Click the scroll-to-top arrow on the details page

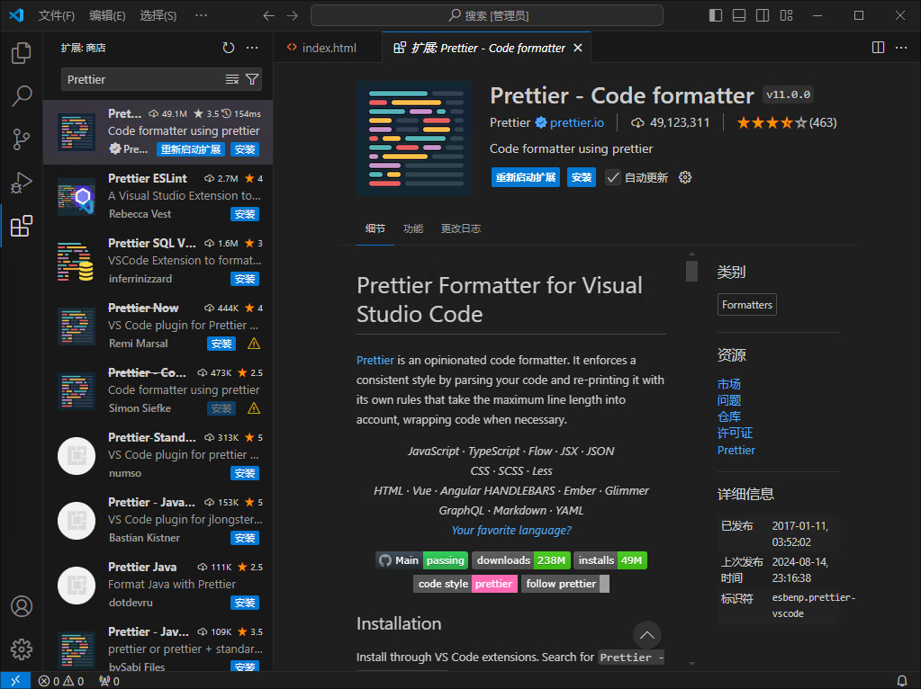pos(646,635)
